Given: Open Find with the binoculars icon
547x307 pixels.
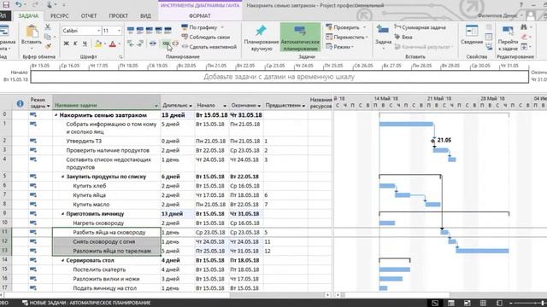Looking at the screenshot, I should click(524, 27).
